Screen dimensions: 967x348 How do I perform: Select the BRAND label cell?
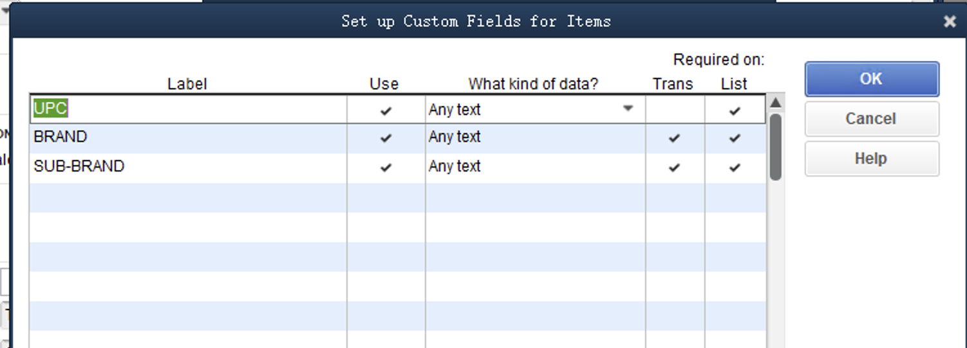point(188,138)
